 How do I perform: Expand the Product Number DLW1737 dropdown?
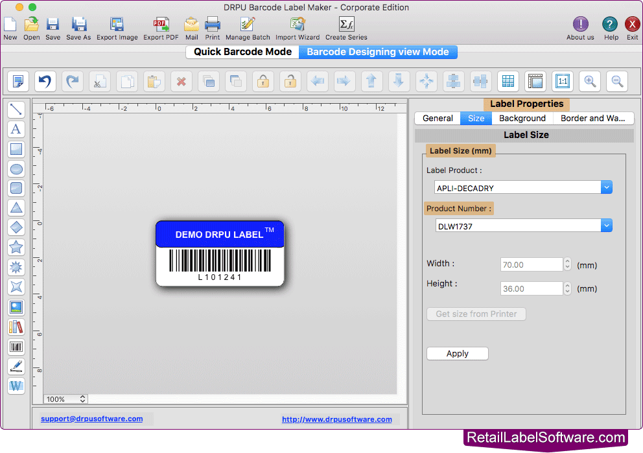607,226
